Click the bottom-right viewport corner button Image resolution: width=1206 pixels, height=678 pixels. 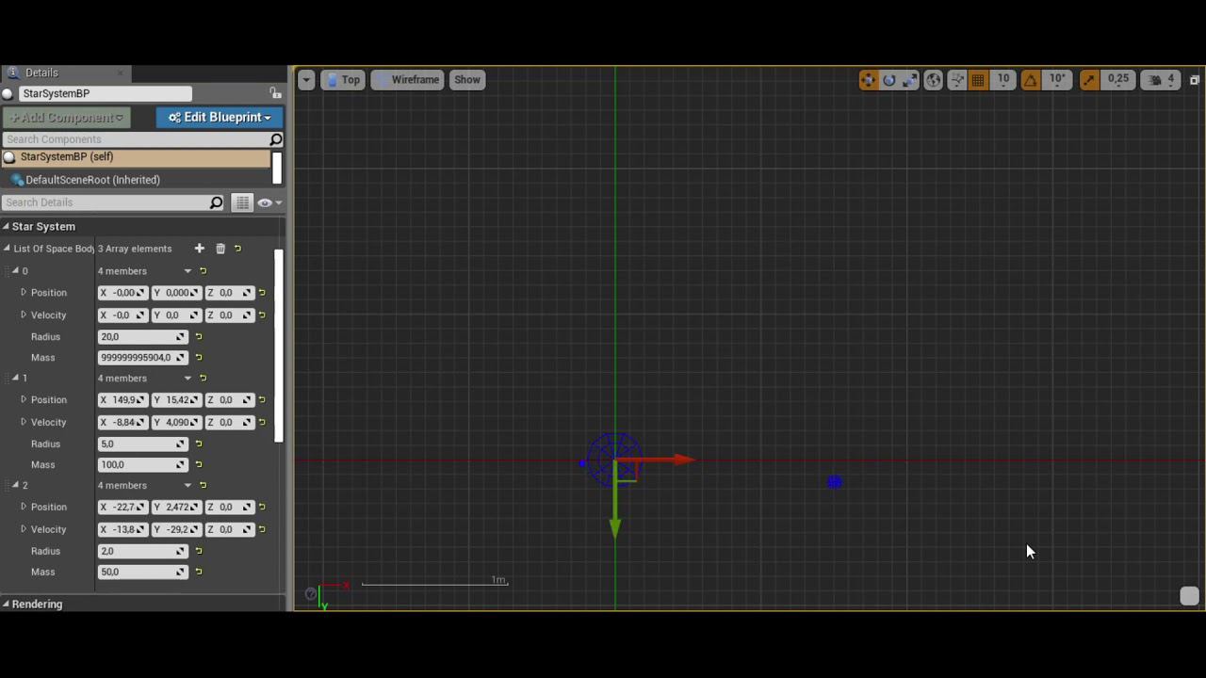(x=1189, y=596)
